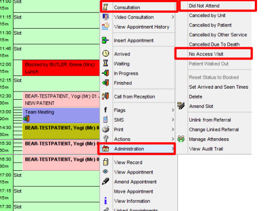The image size is (278, 211).
Task: Click the SMS phone icon
Action: pyautogui.click(x=105, y=120)
